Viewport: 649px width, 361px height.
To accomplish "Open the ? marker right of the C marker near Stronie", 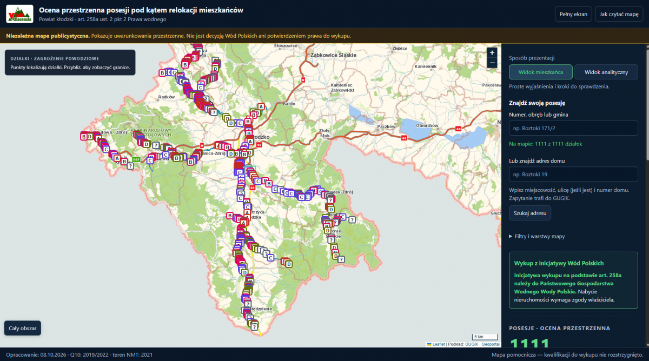I will pos(352,219).
